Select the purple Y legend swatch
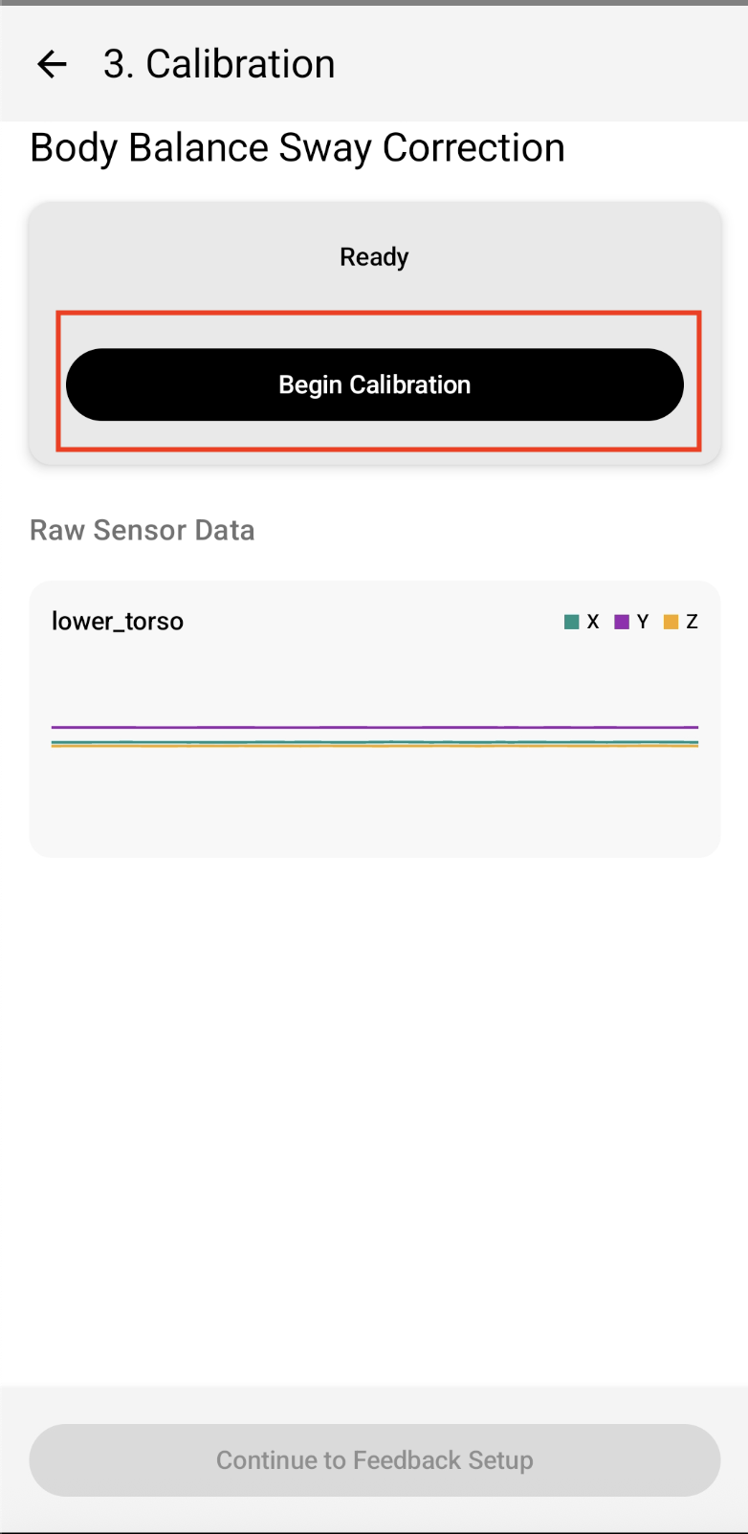This screenshot has width=748, height=1534. (x=622, y=622)
